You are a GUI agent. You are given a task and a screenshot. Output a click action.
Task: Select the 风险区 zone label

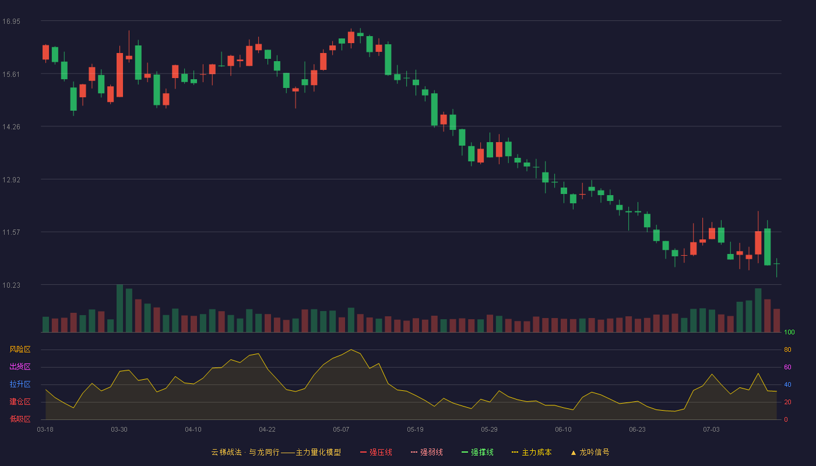[x=20, y=349]
